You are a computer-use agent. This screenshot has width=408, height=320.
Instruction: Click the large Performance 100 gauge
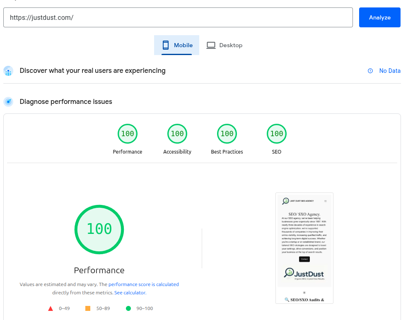pos(99,229)
